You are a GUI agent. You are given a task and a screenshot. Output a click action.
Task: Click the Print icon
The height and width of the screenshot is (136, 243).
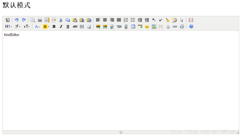click(40, 20)
